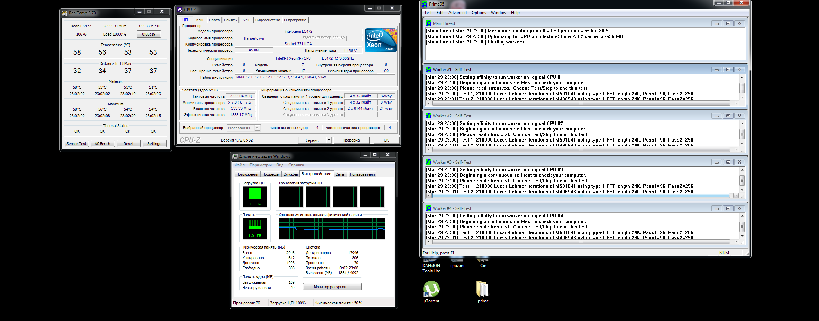This screenshot has width=819, height=321.
Task: Click the 0:00:19 timer button
Action: click(149, 34)
